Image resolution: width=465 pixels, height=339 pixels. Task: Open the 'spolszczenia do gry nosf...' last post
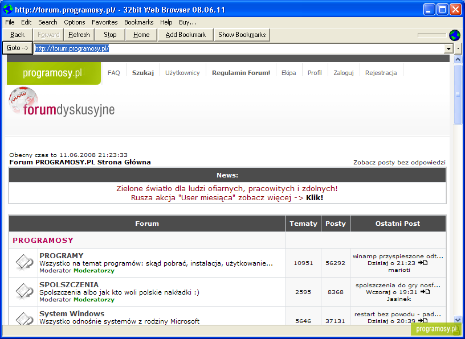[398, 286]
